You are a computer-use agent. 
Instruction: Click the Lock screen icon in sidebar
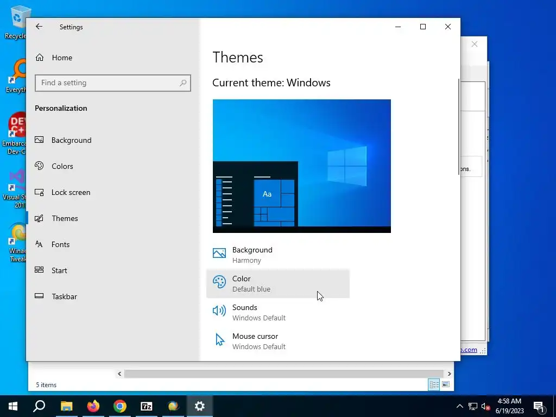point(39,192)
